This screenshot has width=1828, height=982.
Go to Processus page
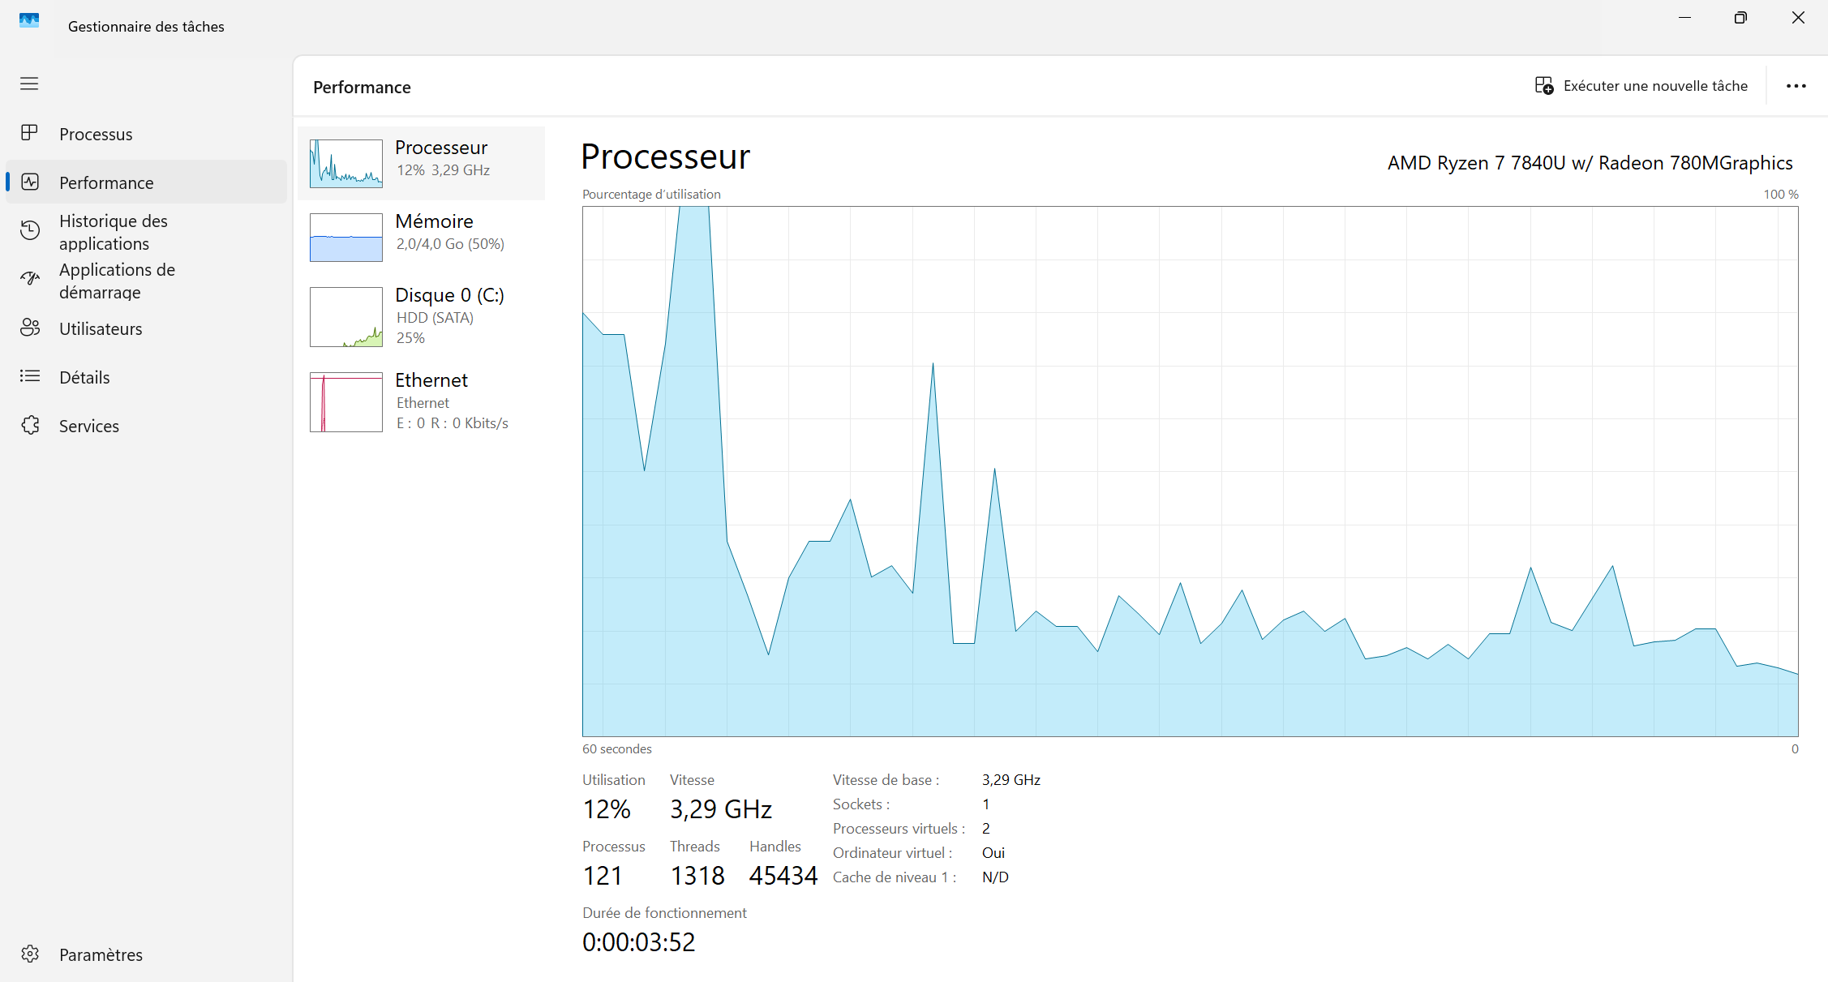[146, 134]
